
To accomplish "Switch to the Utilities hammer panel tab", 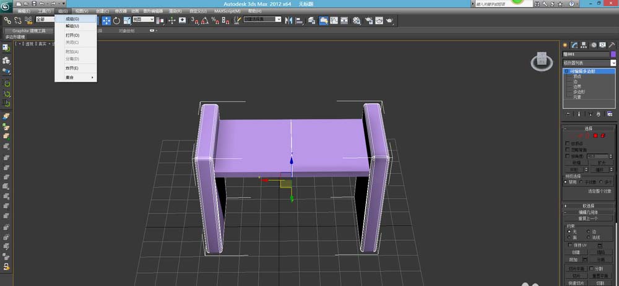I will pyautogui.click(x=612, y=45).
